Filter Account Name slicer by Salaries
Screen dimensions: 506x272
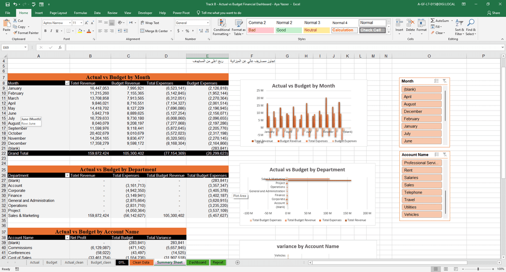422,178
